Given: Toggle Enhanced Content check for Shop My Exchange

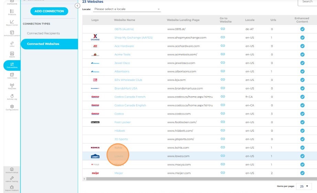Looking at the screenshot, I should [x=302, y=37].
